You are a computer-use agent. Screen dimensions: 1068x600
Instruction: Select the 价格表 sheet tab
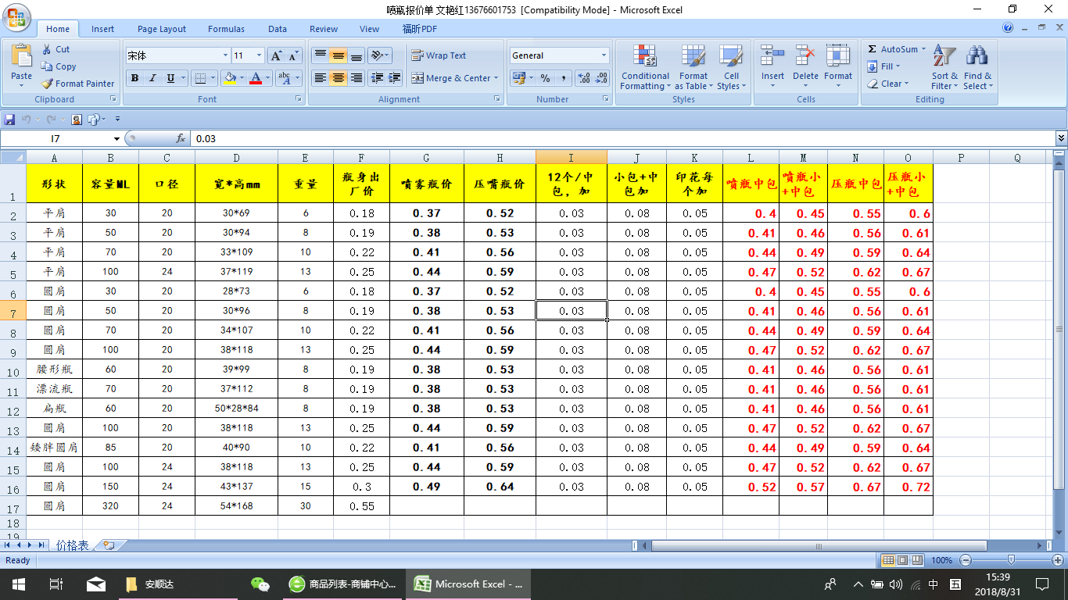73,545
